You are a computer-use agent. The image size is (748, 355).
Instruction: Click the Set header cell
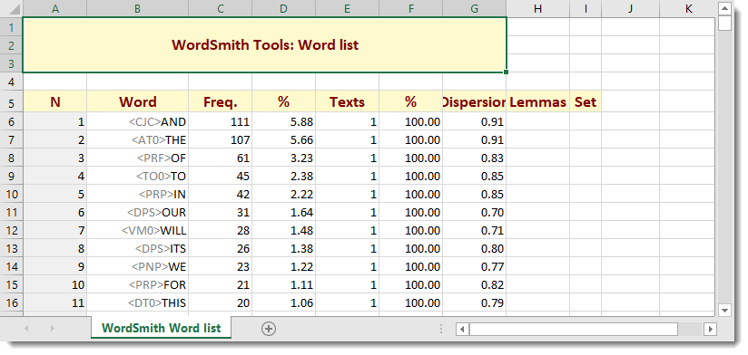coord(586,101)
